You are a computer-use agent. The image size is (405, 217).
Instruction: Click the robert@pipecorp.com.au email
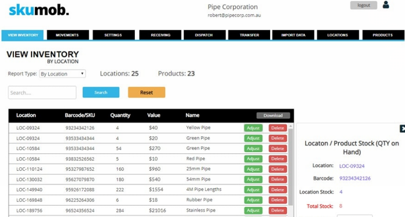pyautogui.click(x=234, y=15)
